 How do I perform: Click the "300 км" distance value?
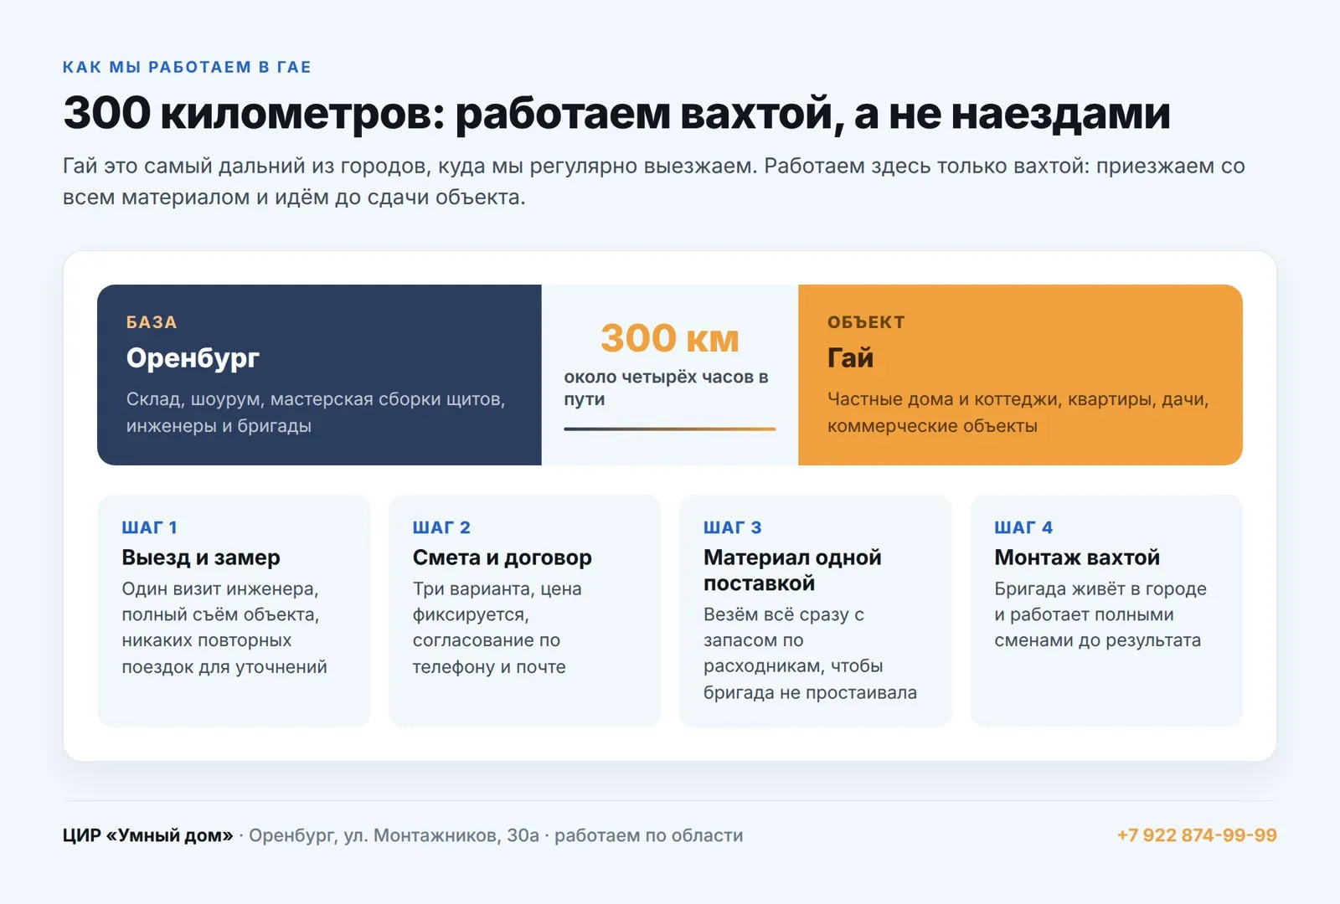670,338
